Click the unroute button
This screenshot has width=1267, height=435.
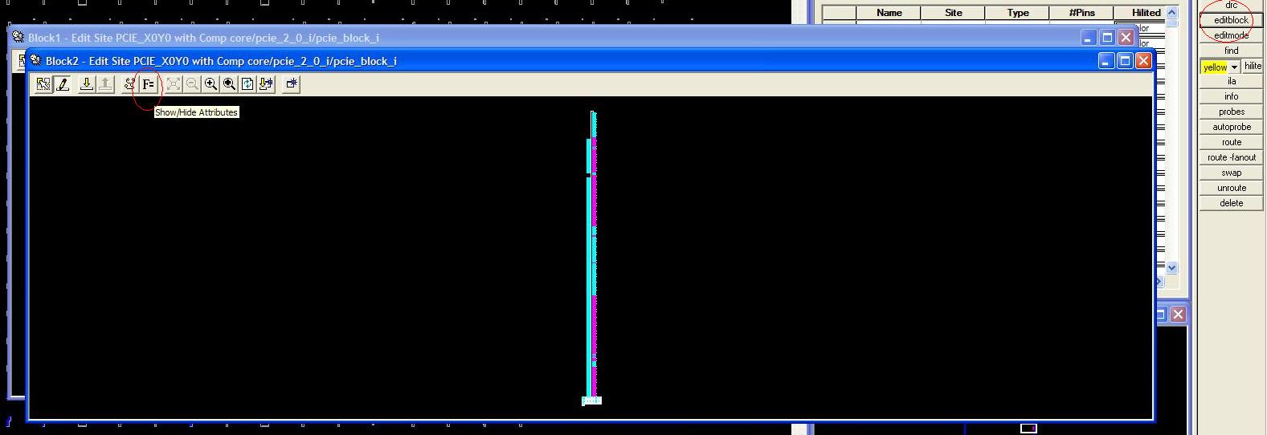pos(1231,188)
